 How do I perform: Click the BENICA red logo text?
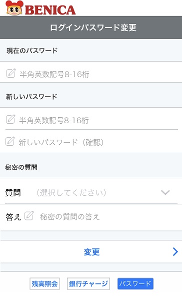point(50,10)
